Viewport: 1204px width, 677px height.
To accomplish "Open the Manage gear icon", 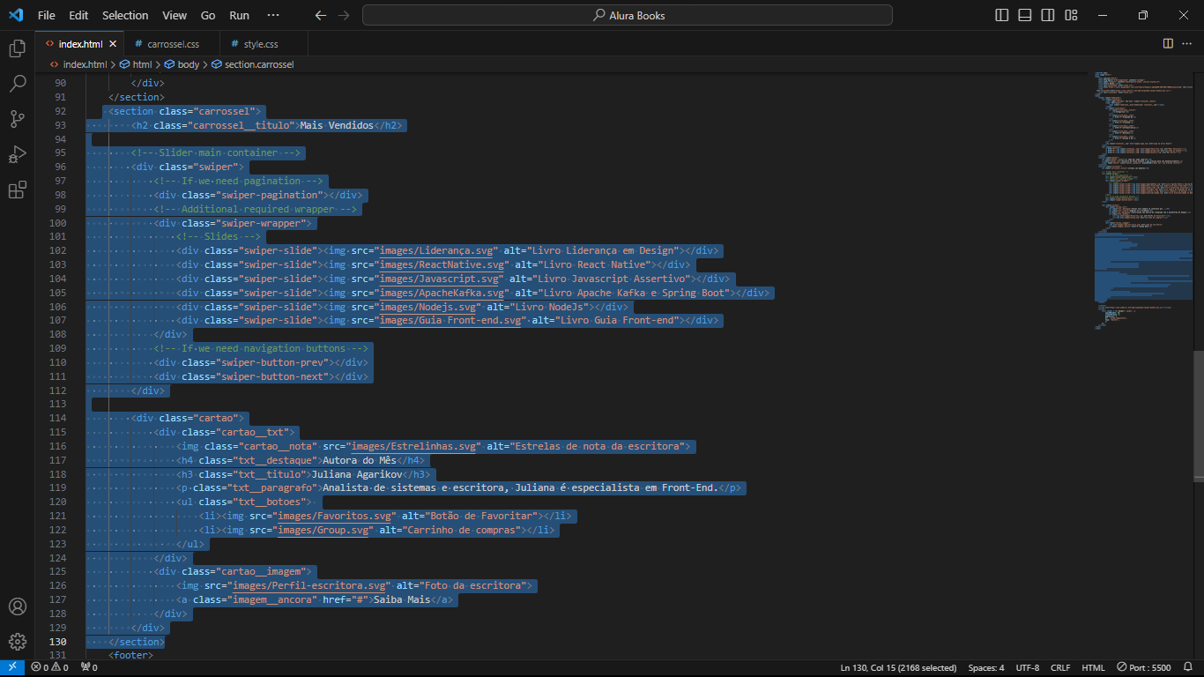I will point(18,642).
